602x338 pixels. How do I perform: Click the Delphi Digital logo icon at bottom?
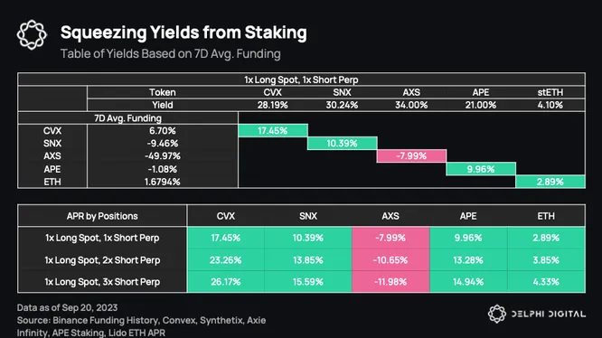click(x=497, y=314)
